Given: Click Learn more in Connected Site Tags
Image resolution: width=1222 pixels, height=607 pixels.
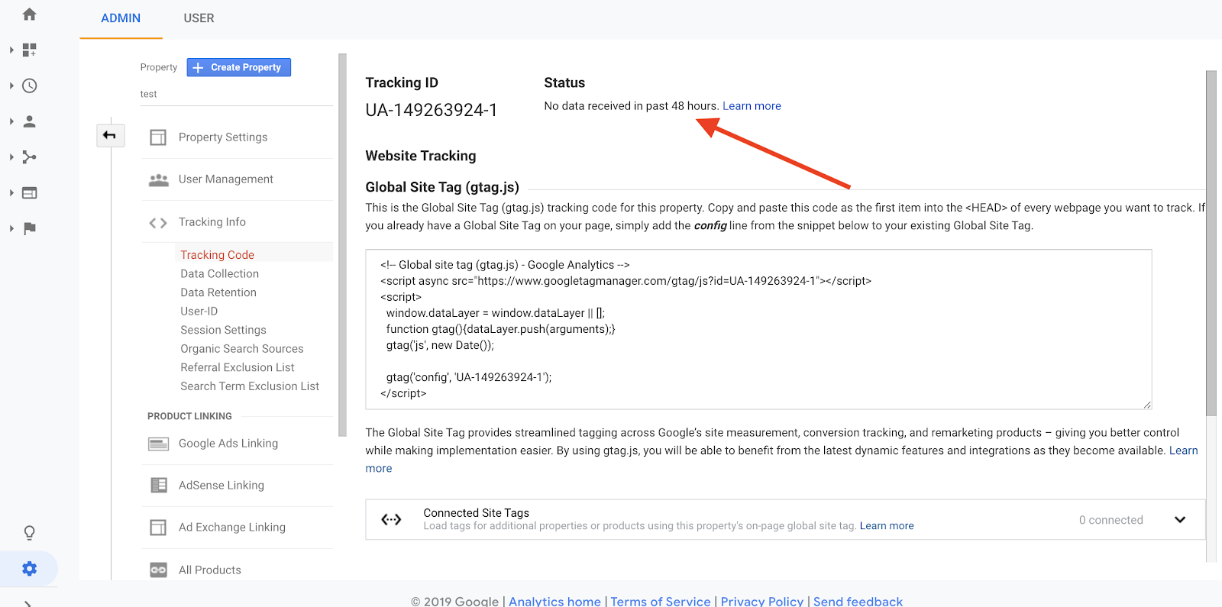Looking at the screenshot, I should click(887, 526).
